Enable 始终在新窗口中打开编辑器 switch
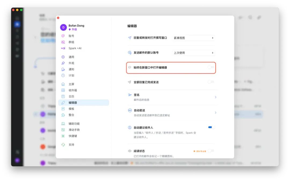 click(x=211, y=67)
